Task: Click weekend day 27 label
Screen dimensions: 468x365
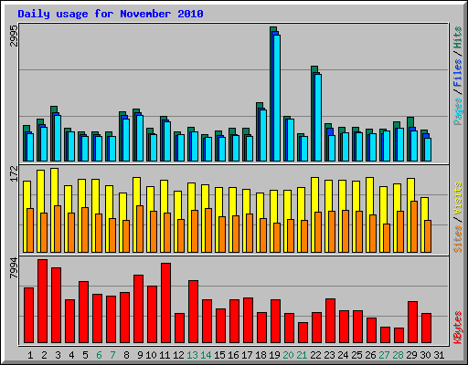Action: [384, 355]
